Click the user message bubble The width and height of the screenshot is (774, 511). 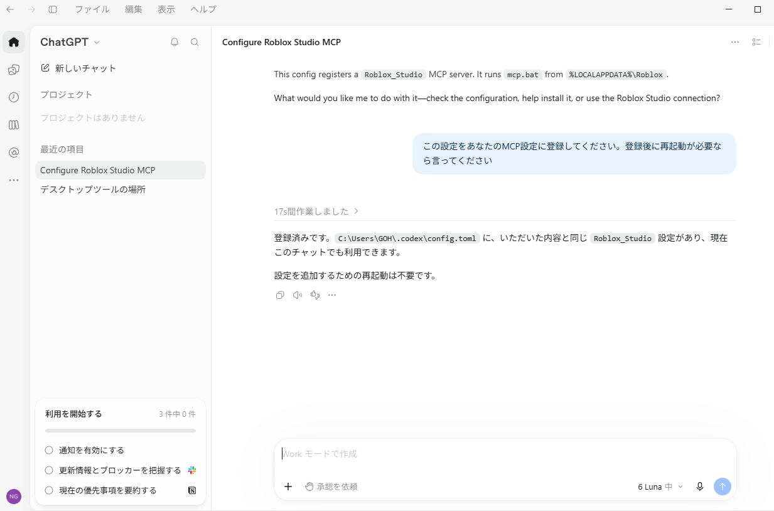574,154
